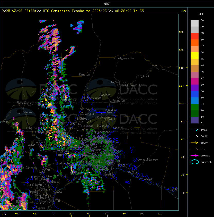Click the Ramblon map label
The width and height of the screenshot is (214, 217).
click(x=84, y=74)
